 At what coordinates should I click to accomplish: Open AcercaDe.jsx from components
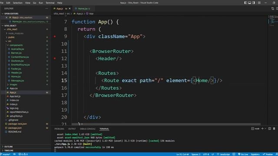pos(17,49)
